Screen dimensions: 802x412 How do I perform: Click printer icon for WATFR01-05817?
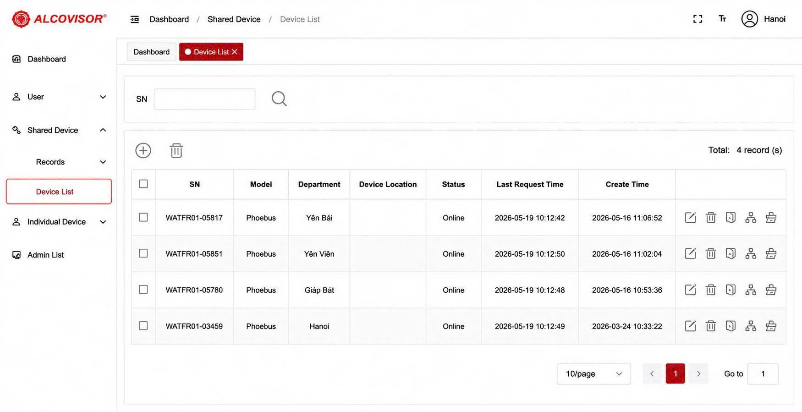click(771, 217)
